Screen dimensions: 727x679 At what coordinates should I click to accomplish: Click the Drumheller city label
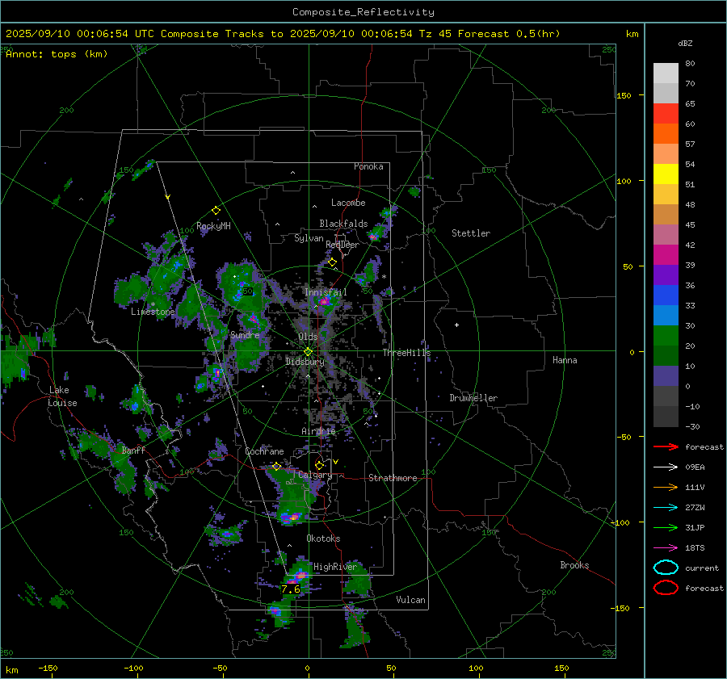coord(473,398)
